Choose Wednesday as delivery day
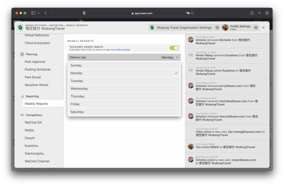The width and height of the screenshot is (284, 186). [x=124, y=89]
